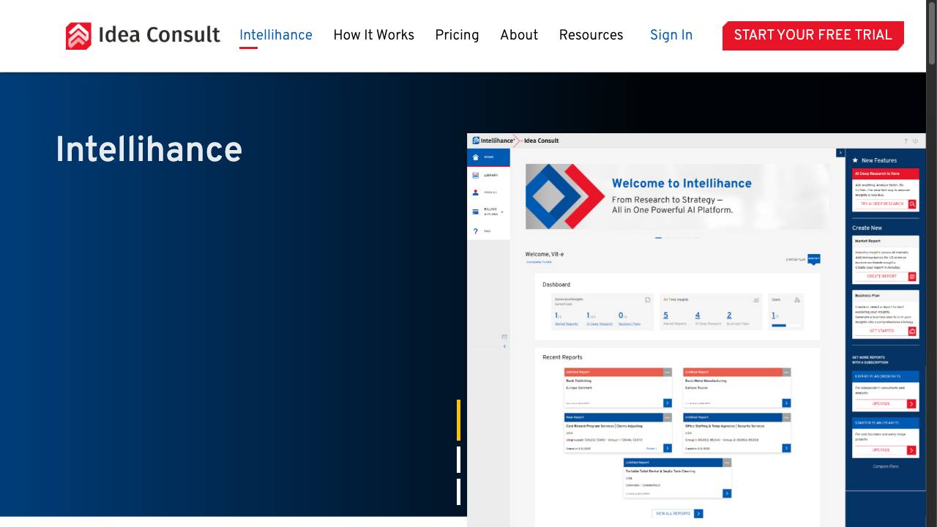
Task: Collapse the right panel with arrow button
Action: pos(840,153)
